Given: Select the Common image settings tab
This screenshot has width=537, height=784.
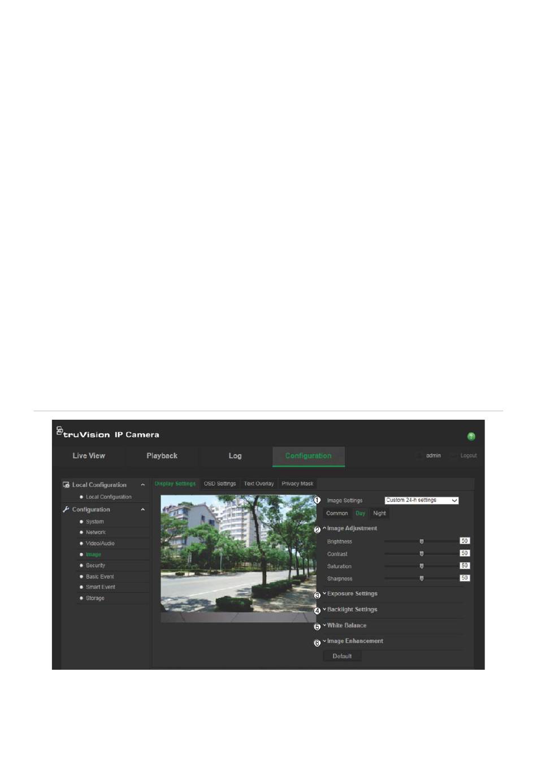Looking at the screenshot, I should point(337,514).
